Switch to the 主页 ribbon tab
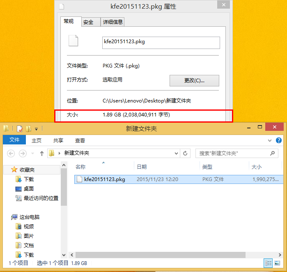 coord(37,140)
